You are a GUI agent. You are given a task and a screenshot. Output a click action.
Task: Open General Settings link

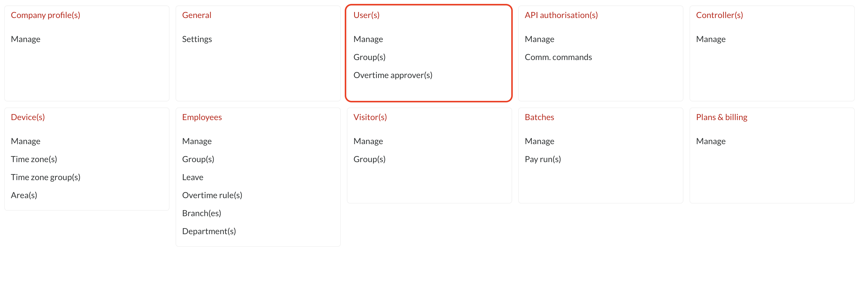click(x=197, y=39)
